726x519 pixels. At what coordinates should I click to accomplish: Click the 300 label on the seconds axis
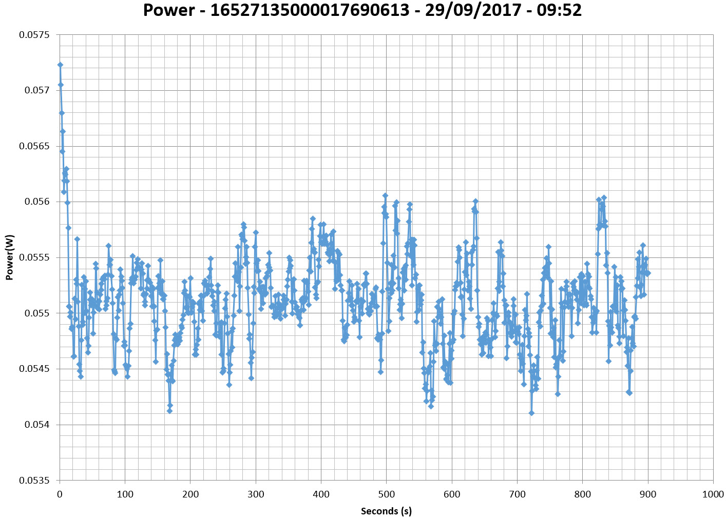[x=256, y=494]
